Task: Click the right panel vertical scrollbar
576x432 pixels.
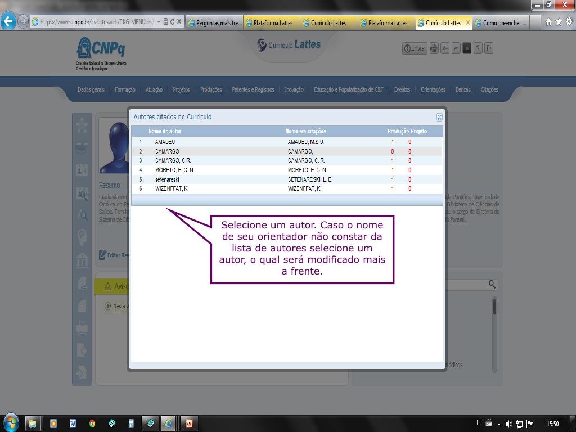Action: pos(494,334)
